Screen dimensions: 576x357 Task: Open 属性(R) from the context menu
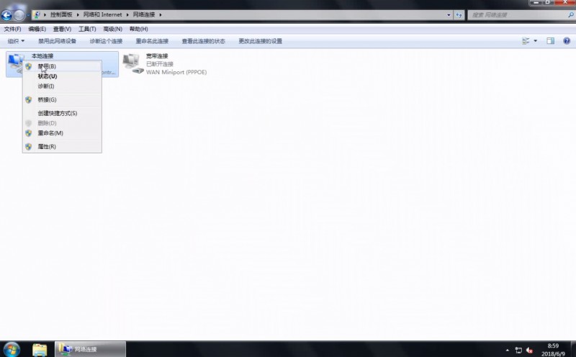point(62,147)
